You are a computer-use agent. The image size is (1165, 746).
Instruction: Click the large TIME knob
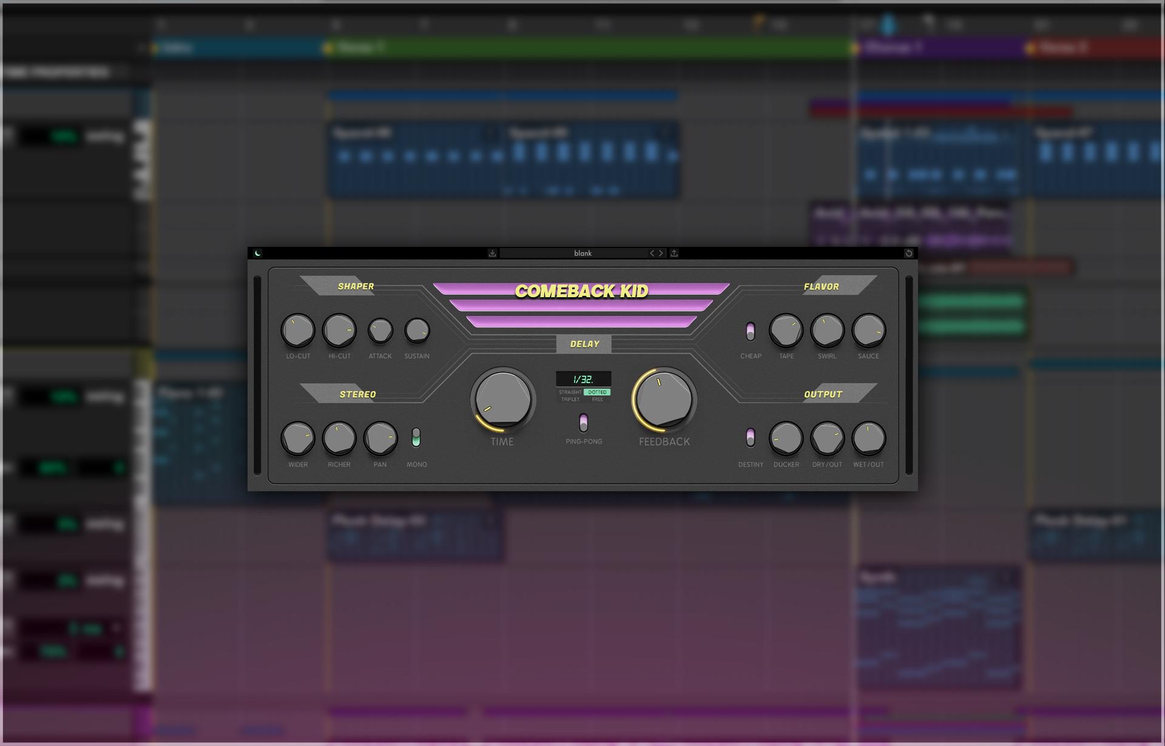[503, 399]
